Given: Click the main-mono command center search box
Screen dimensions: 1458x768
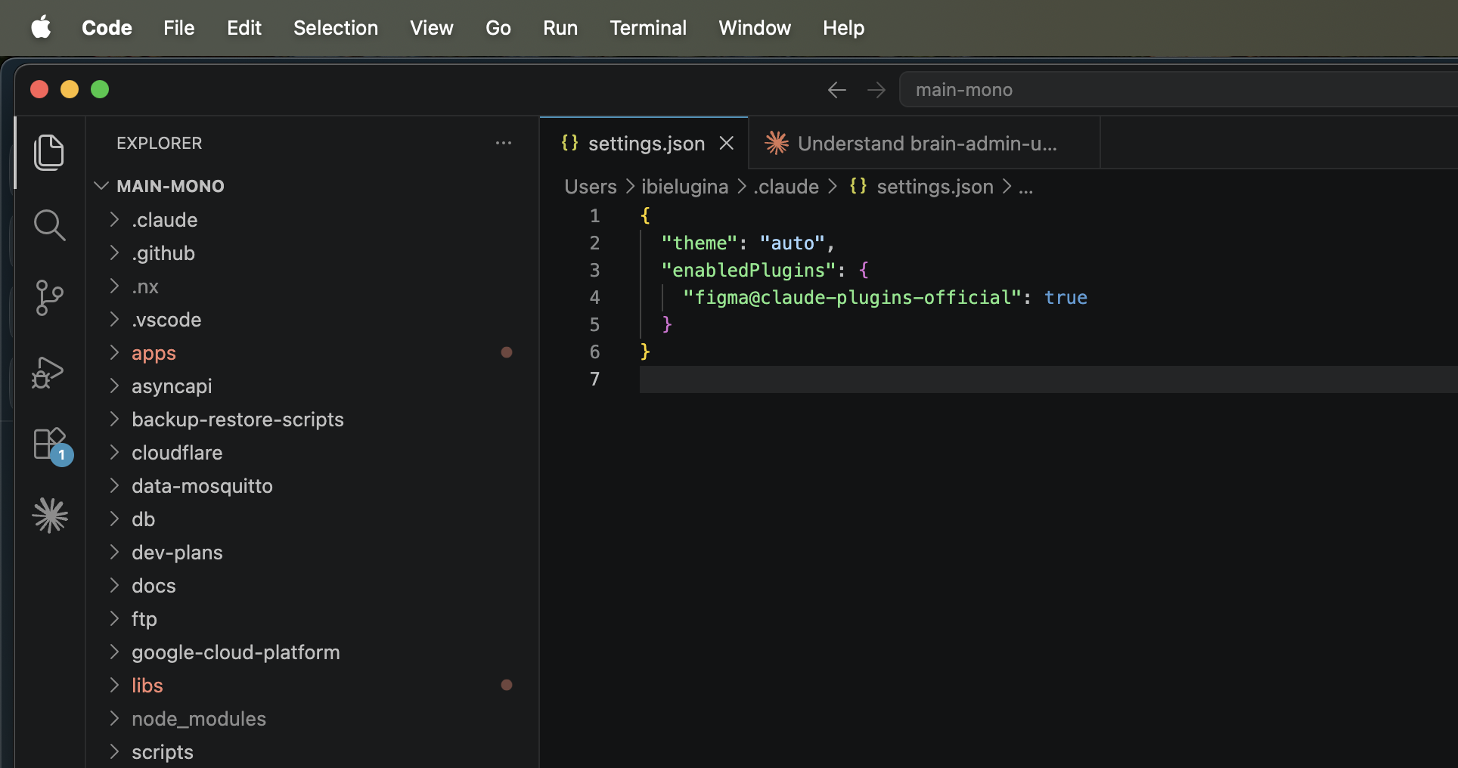Looking at the screenshot, I should click(1178, 90).
